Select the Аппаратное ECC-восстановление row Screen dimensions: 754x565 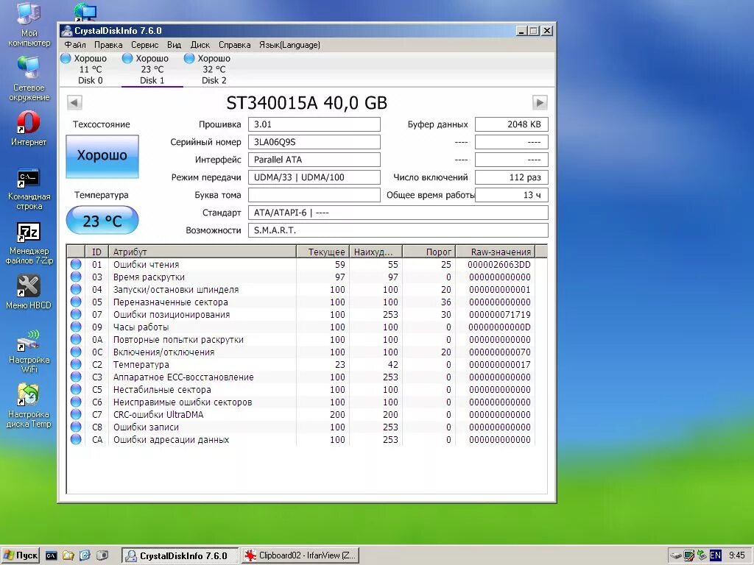[x=300, y=377]
